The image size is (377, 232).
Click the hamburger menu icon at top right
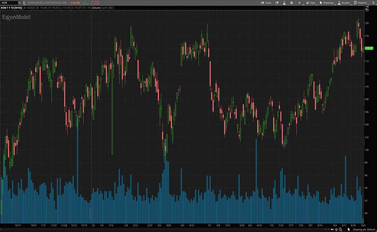(374, 2)
